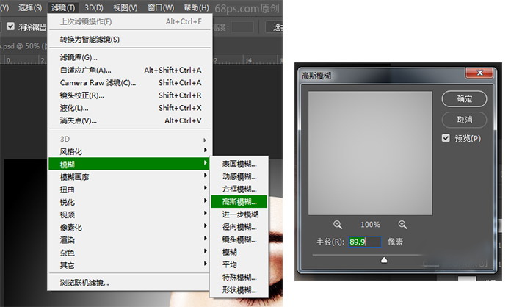Open the 帮助(H) menu
Image resolution: width=511 pixels, height=307 pixels.
tap(196, 7)
